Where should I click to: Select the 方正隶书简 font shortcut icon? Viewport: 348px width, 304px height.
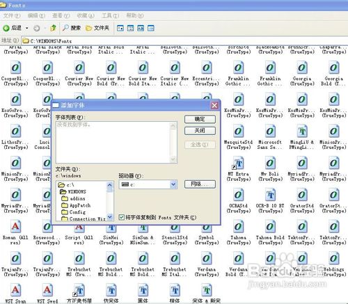click(x=79, y=290)
